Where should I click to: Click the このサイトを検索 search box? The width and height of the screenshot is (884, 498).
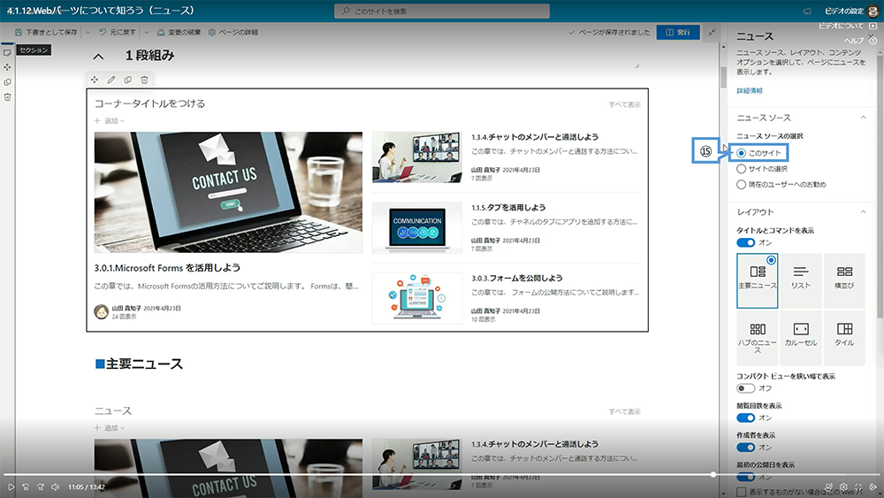pos(441,11)
